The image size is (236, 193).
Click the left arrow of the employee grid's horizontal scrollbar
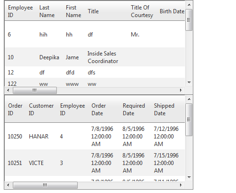tap(8, 91)
